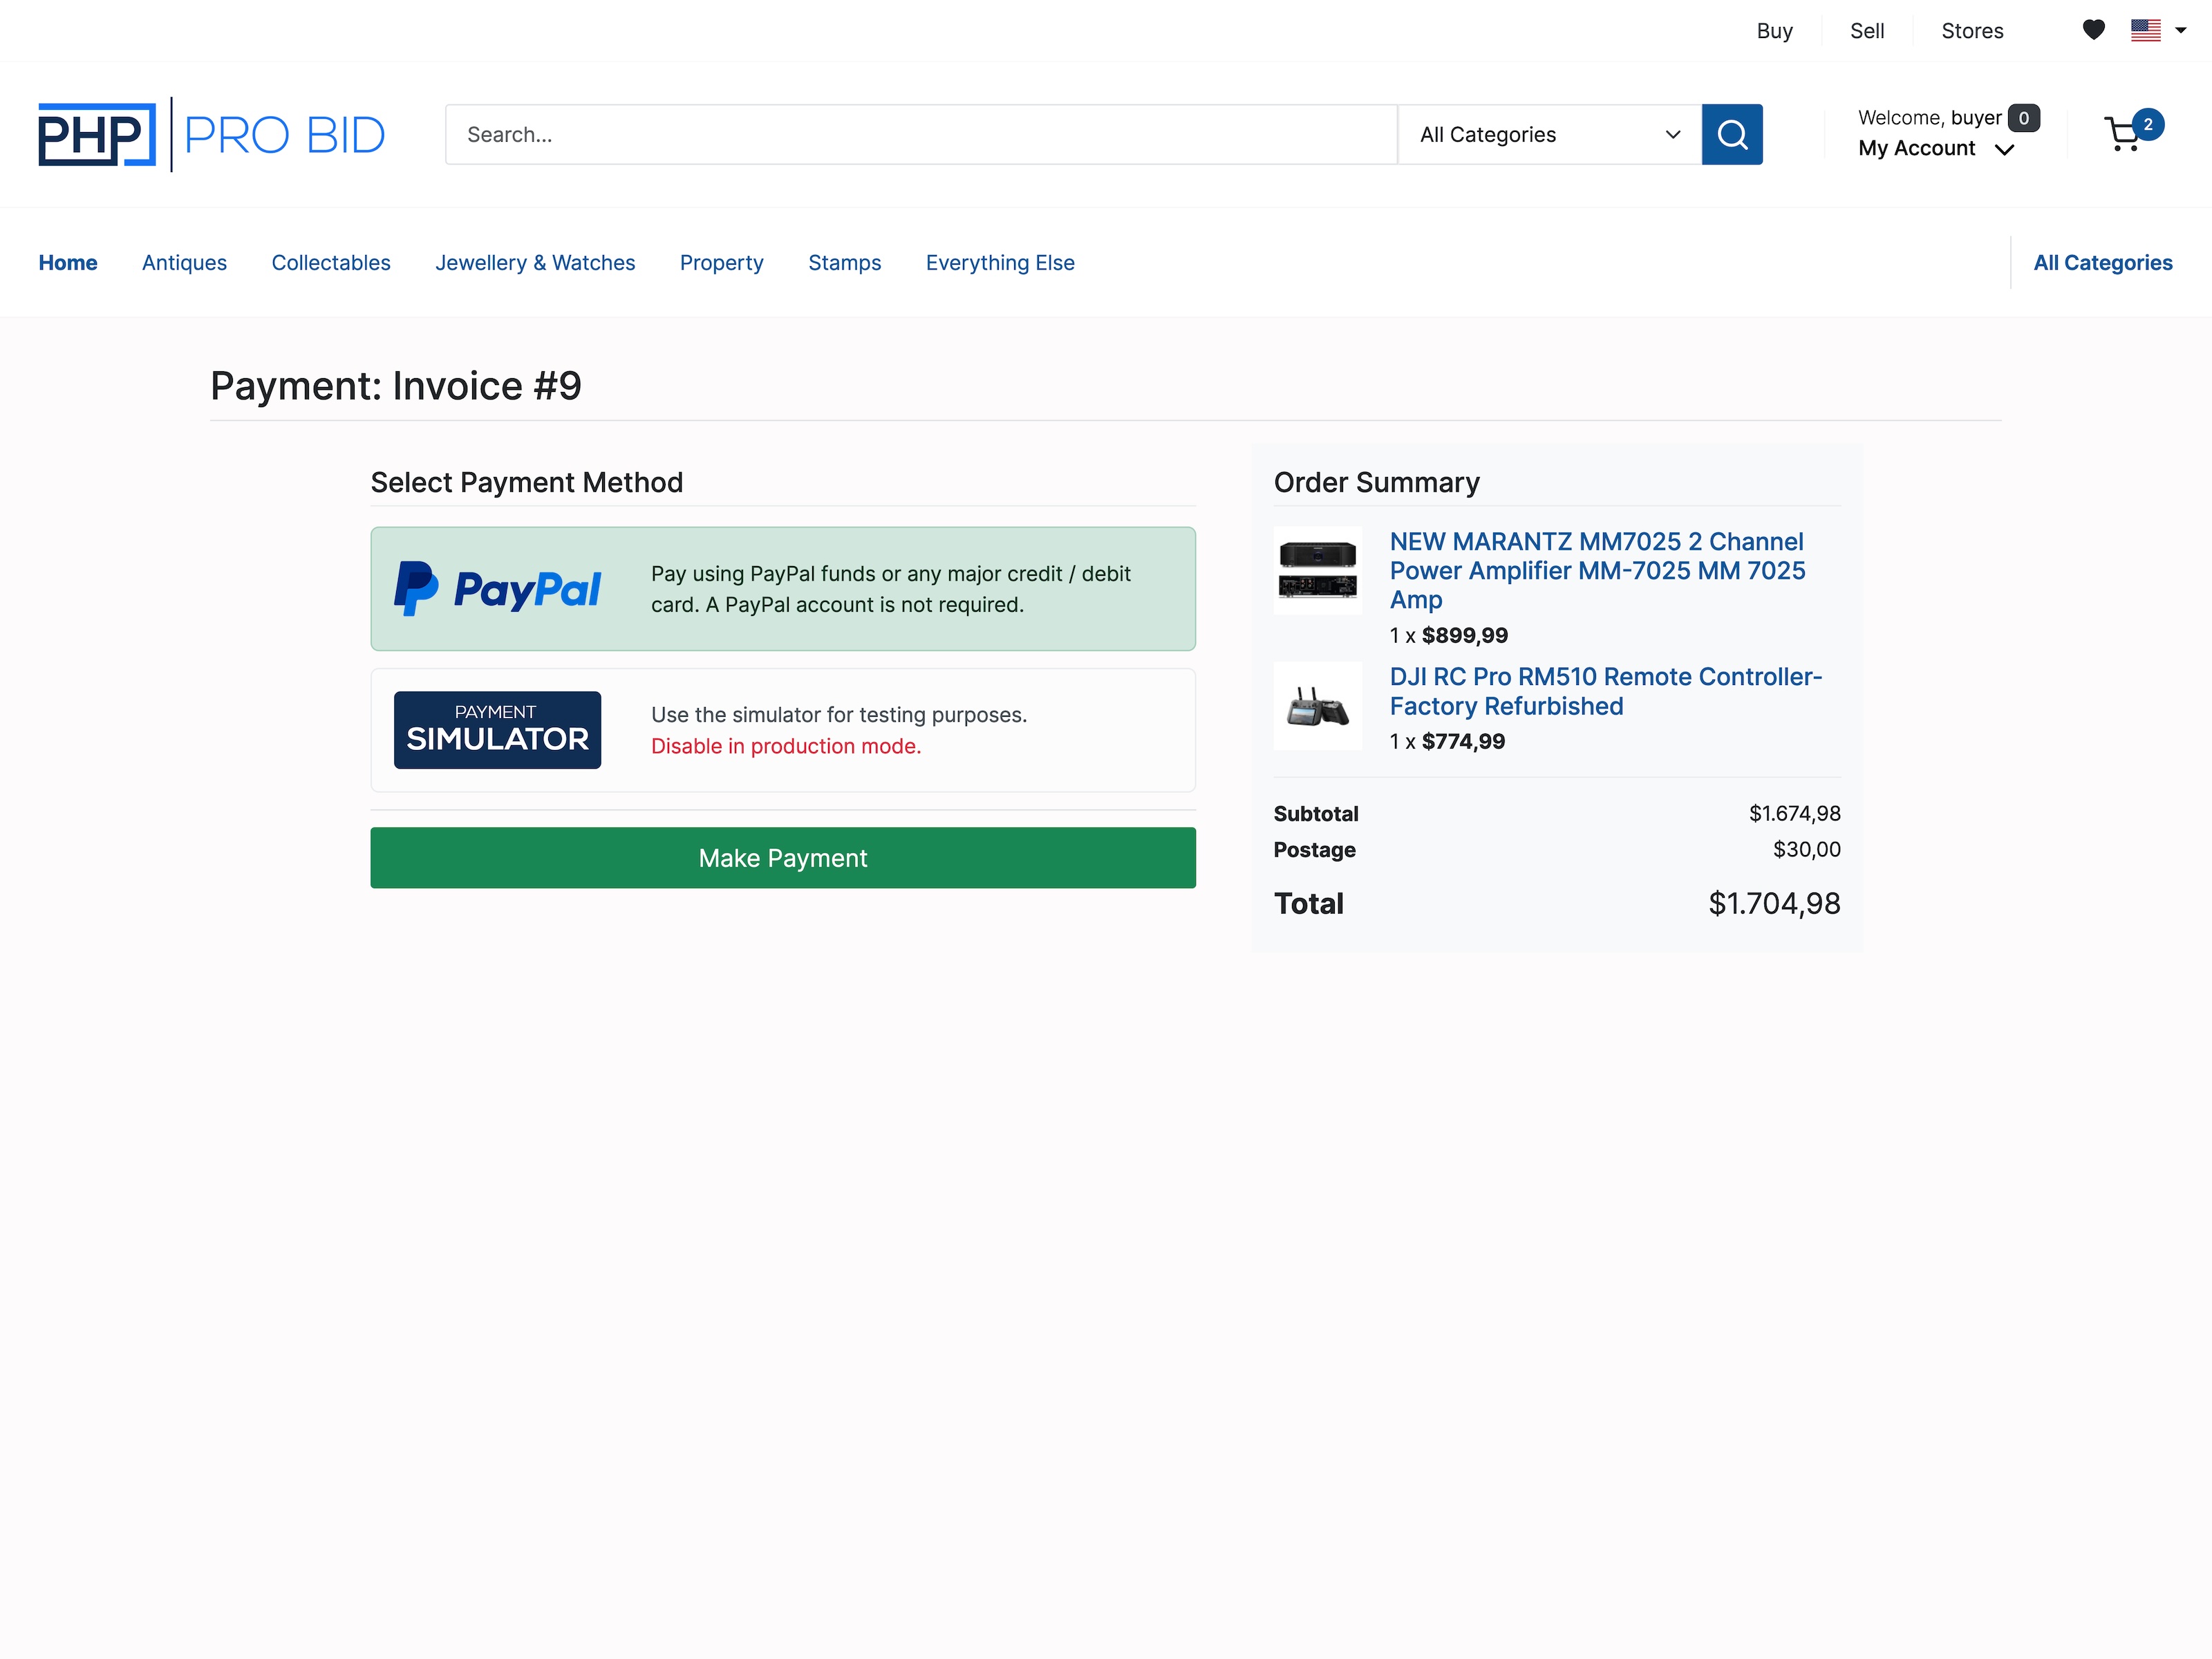The width and height of the screenshot is (2212, 1659).
Task: Select PayPal as the payment method
Action: tap(783, 588)
